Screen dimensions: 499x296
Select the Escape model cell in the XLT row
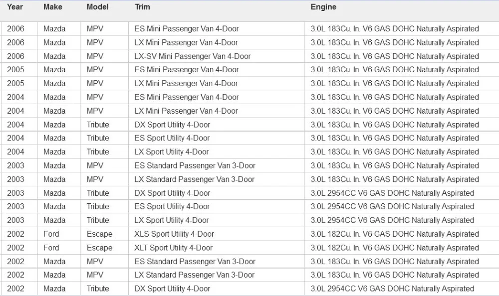(x=104, y=248)
